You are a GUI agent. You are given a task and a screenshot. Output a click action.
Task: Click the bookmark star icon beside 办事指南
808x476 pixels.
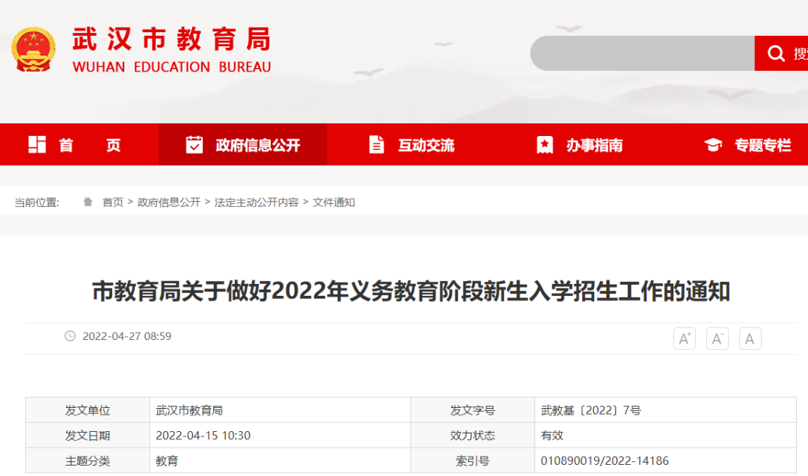(545, 145)
